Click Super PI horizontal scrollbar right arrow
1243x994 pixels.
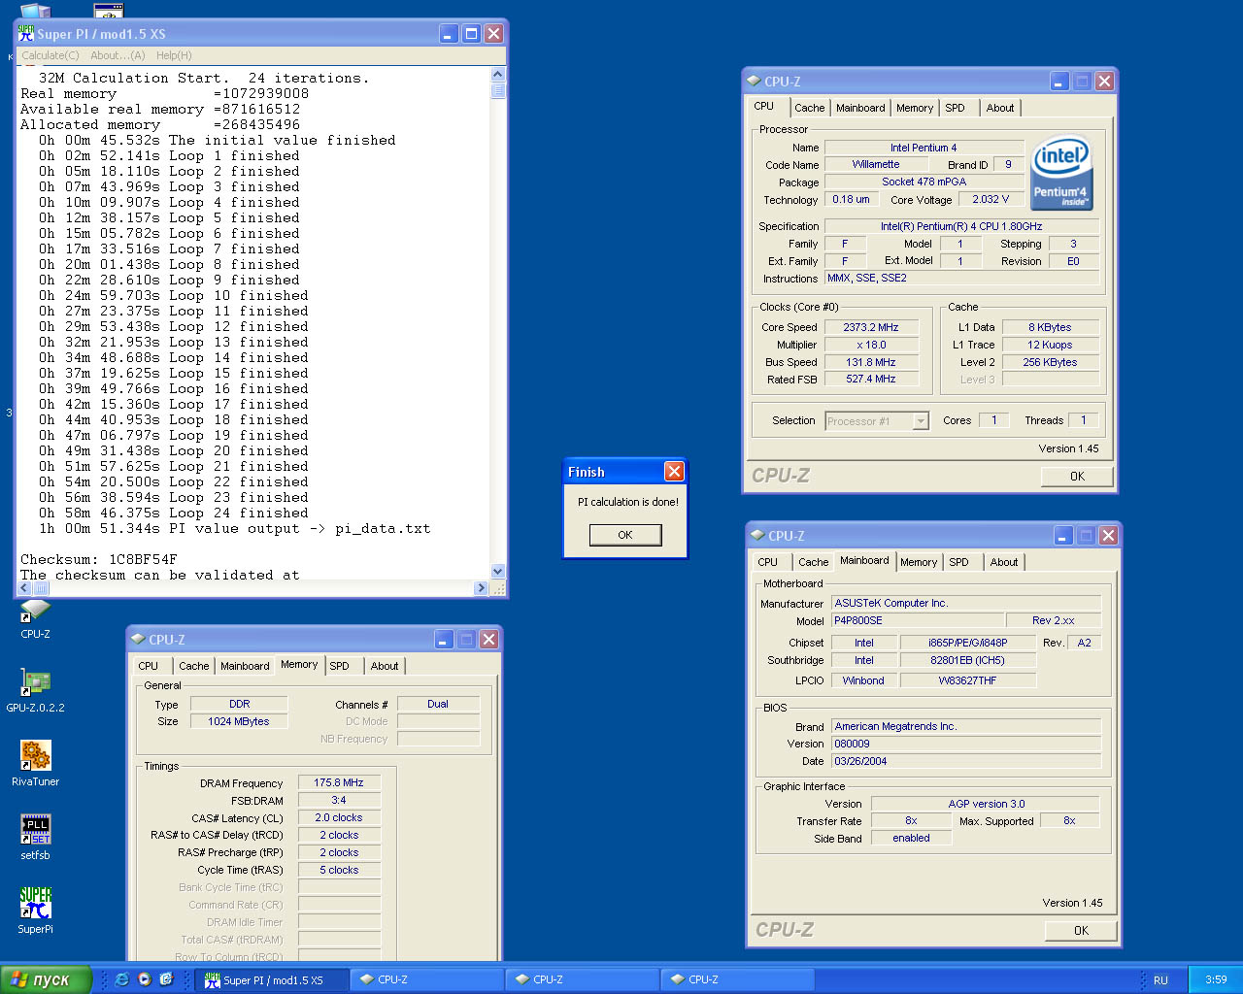pos(481,588)
